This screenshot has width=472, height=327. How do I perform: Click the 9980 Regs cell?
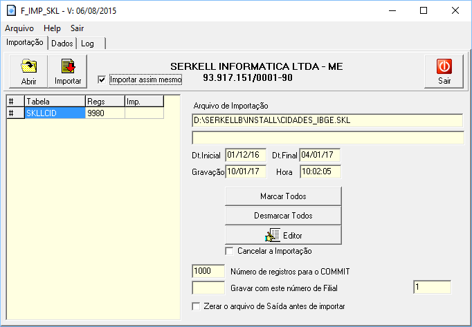point(105,113)
